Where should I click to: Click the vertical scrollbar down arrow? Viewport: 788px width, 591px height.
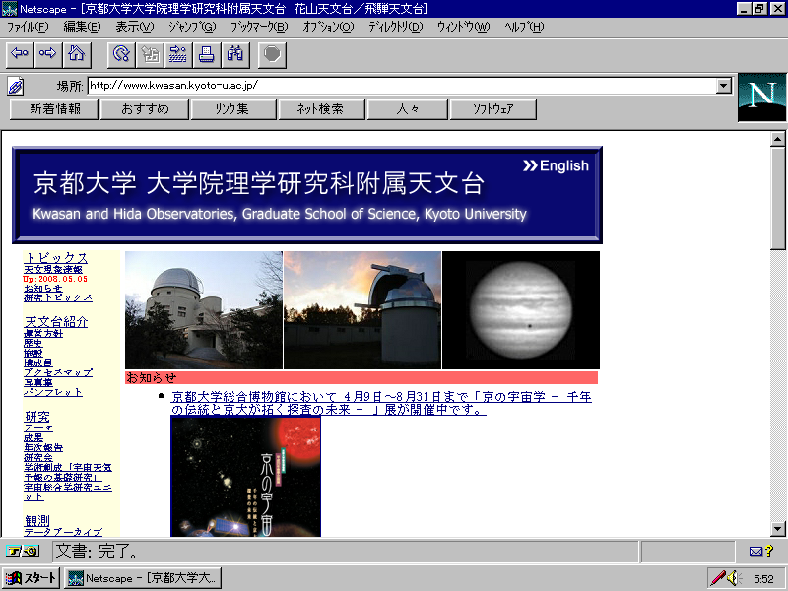(x=777, y=529)
